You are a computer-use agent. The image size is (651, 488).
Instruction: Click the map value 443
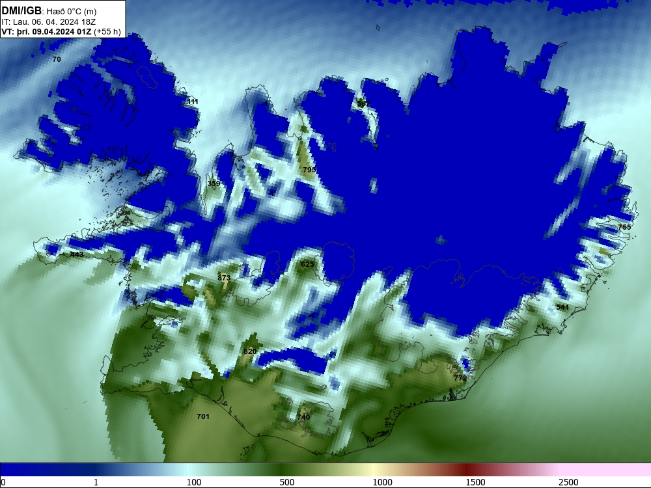pos(77,254)
